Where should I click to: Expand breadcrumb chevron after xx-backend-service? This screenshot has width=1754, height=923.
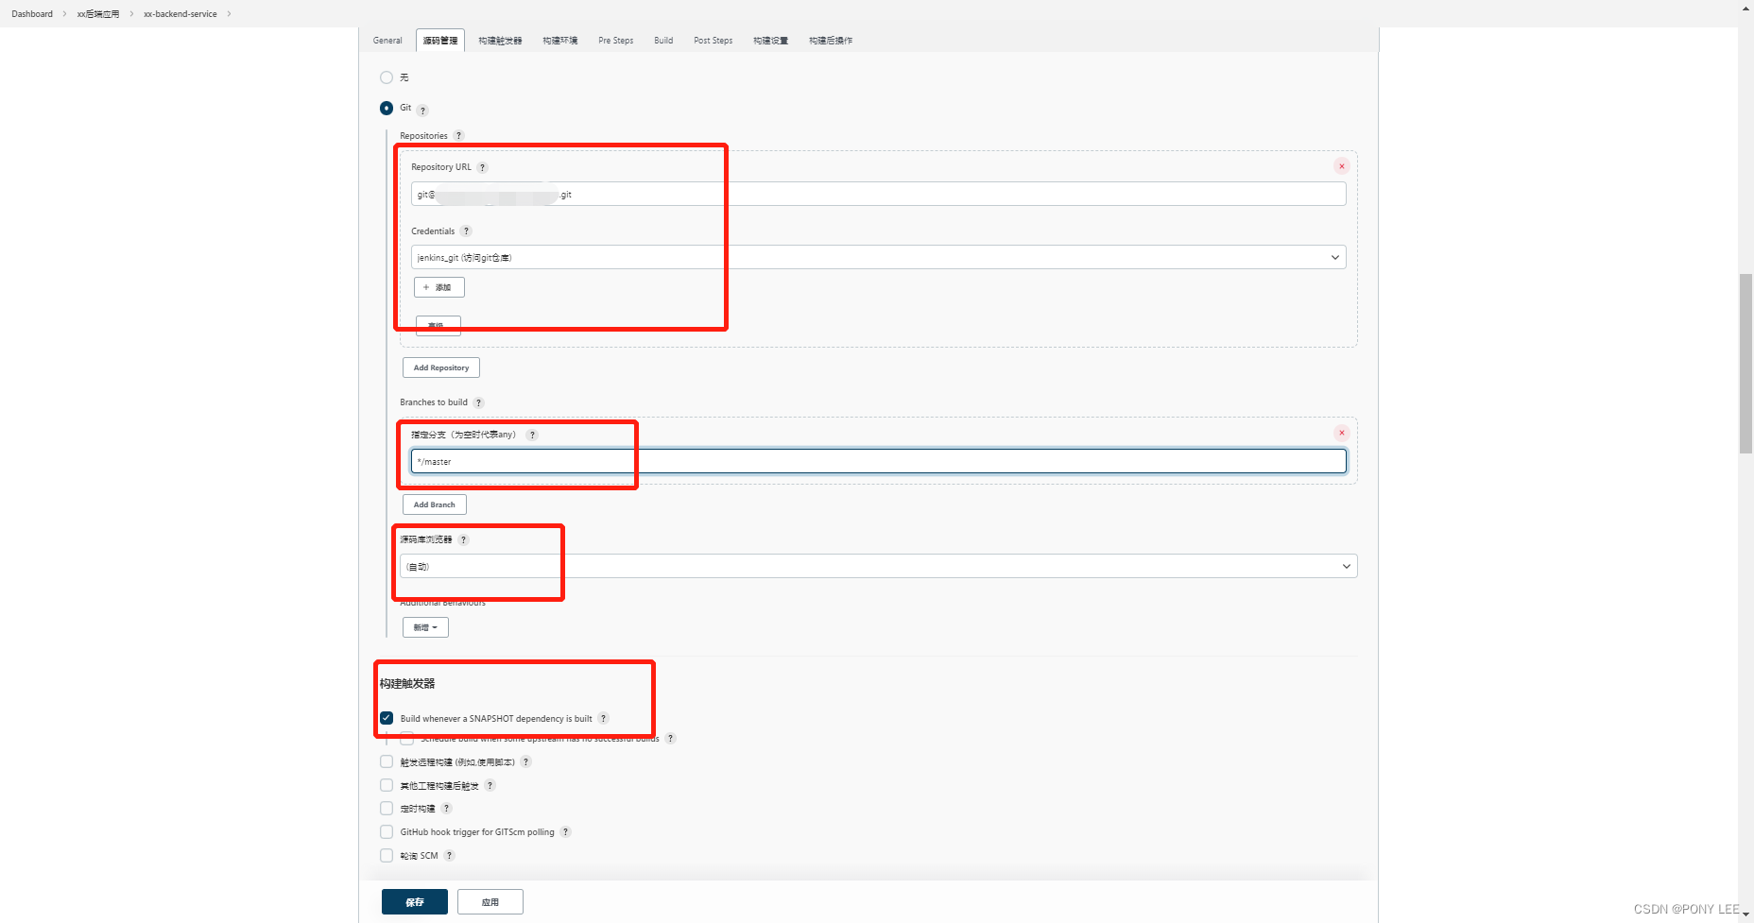[x=229, y=14]
